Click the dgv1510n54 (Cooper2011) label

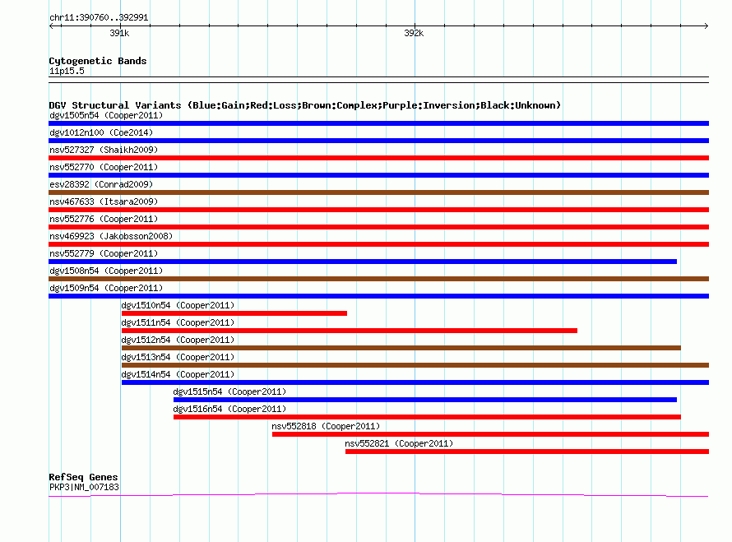click(x=178, y=305)
